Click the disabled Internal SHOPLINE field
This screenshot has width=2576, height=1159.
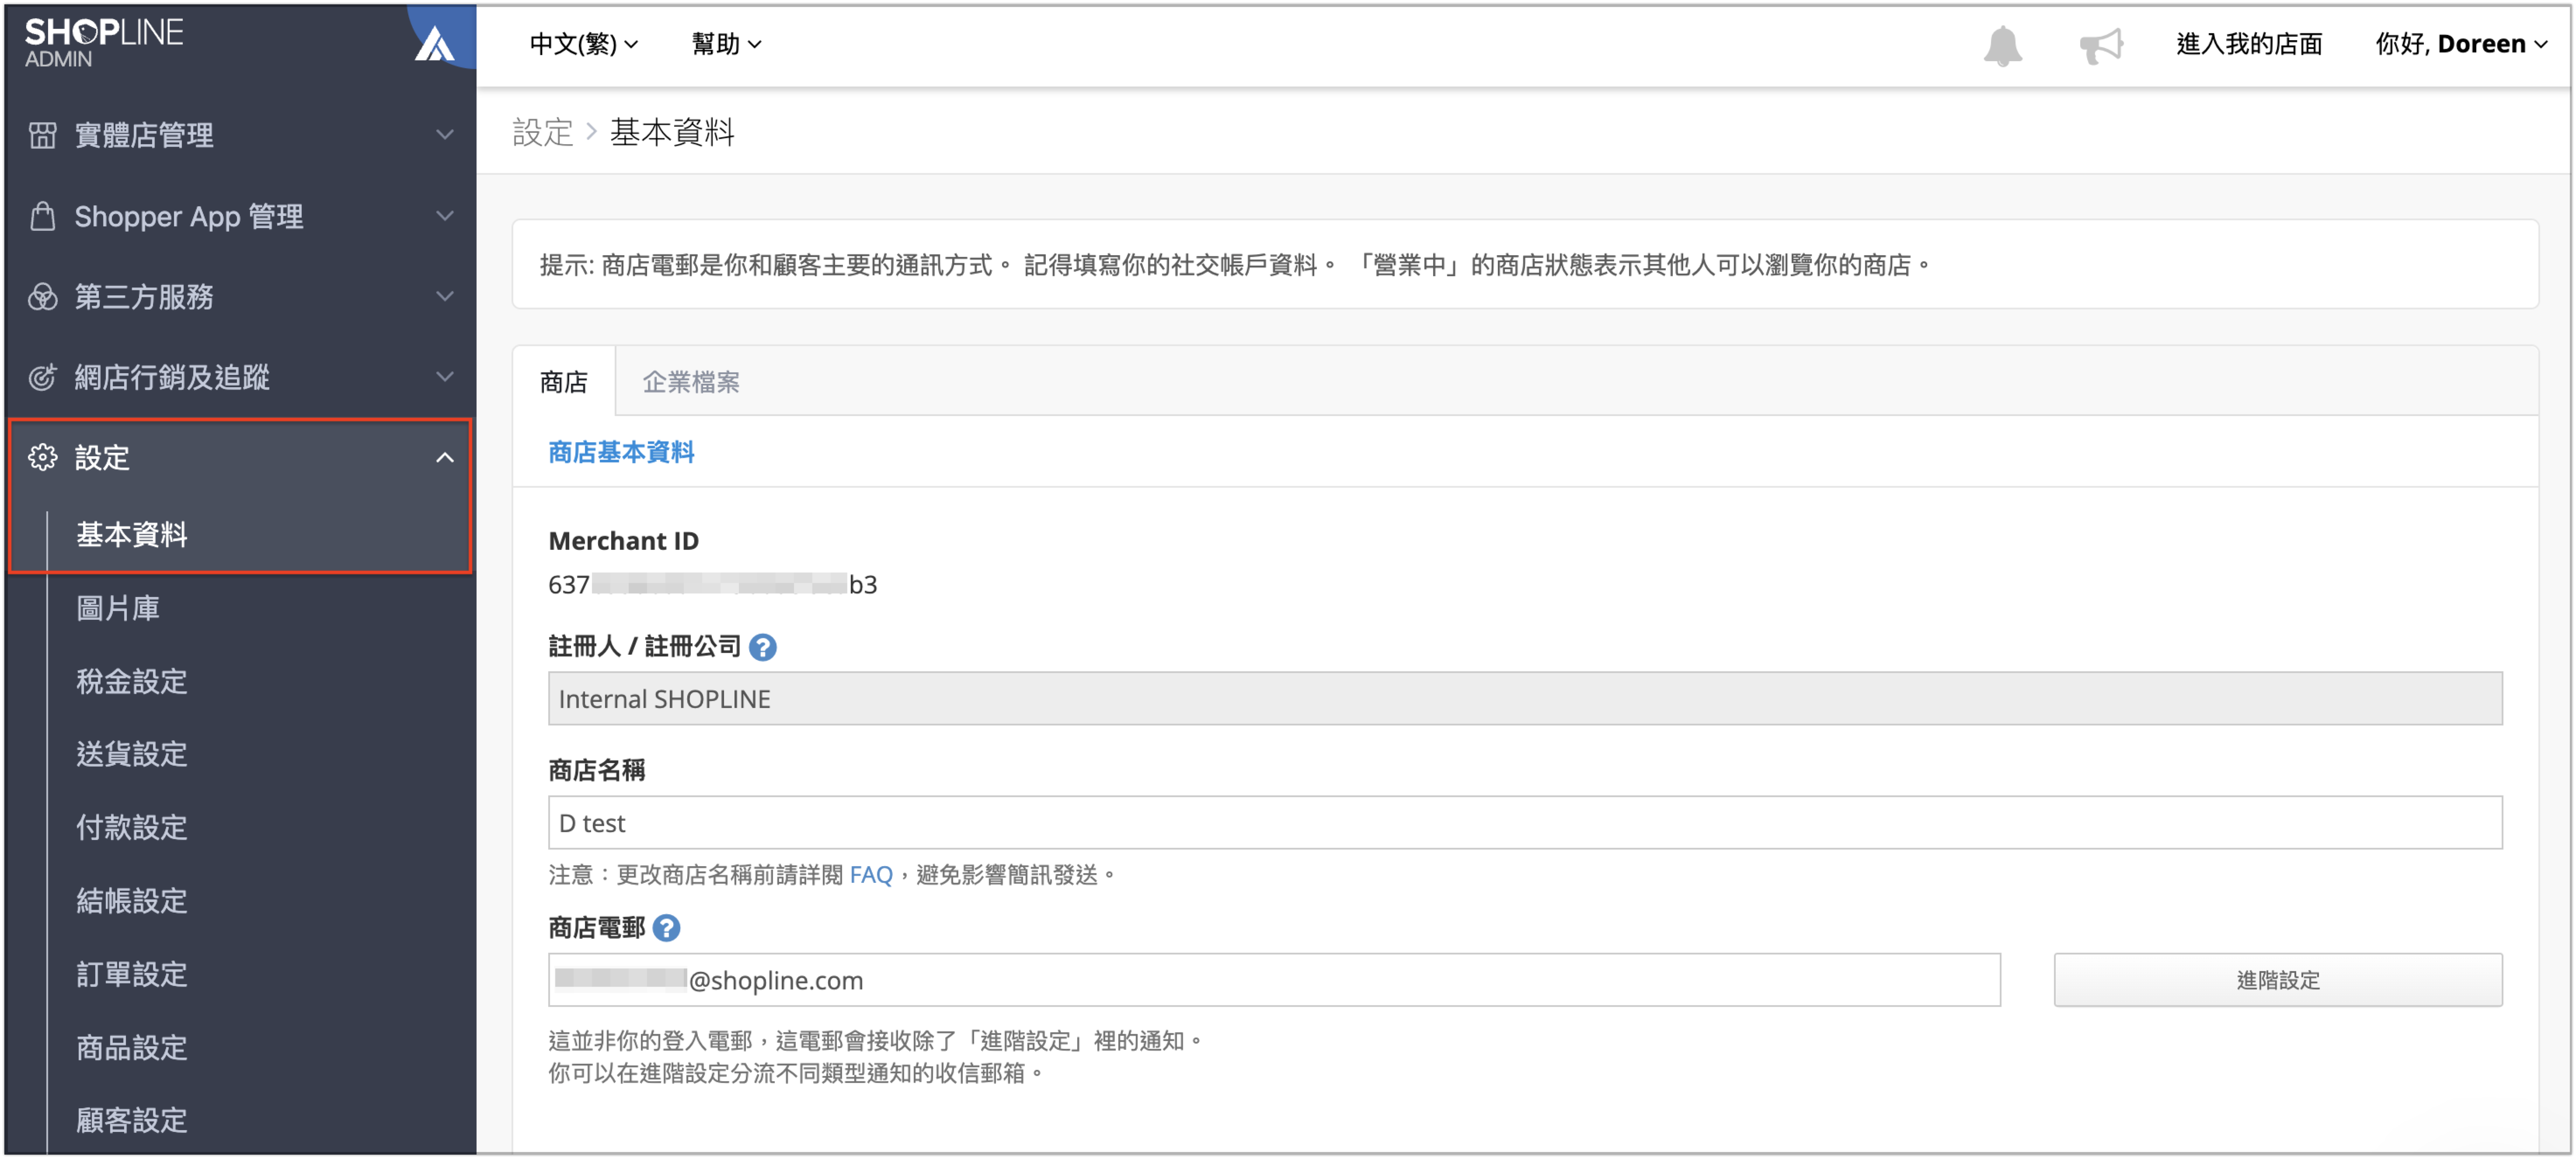[1525, 699]
